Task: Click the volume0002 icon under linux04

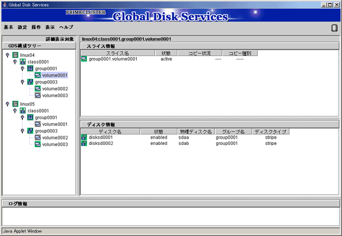Action: click(x=38, y=89)
